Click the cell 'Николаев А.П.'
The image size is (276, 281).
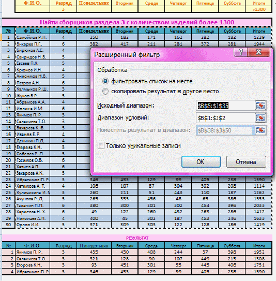coord(33,218)
